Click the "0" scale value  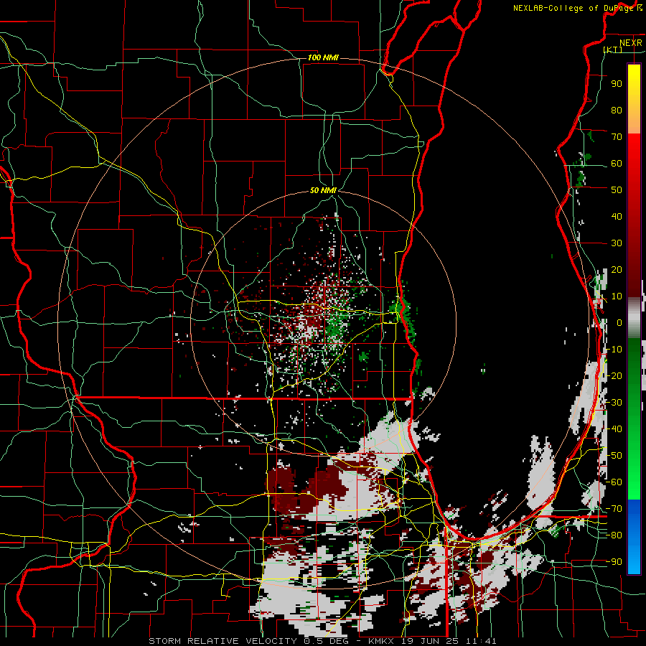pyautogui.click(x=619, y=323)
